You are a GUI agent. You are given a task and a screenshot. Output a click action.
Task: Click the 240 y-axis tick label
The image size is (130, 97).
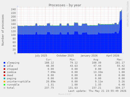(x=13, y=9)
